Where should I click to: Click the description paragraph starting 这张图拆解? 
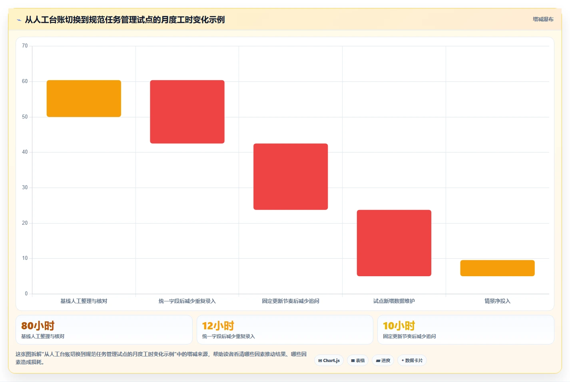(161, 358)
